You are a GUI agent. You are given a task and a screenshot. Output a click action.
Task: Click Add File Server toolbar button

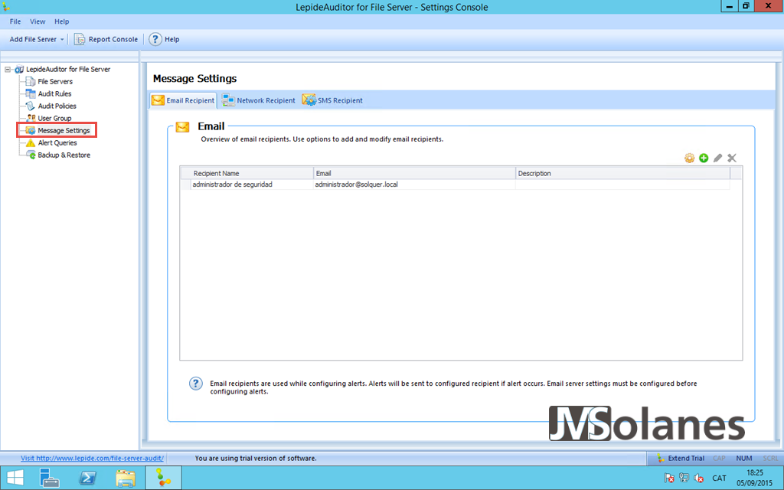point(33,39)
